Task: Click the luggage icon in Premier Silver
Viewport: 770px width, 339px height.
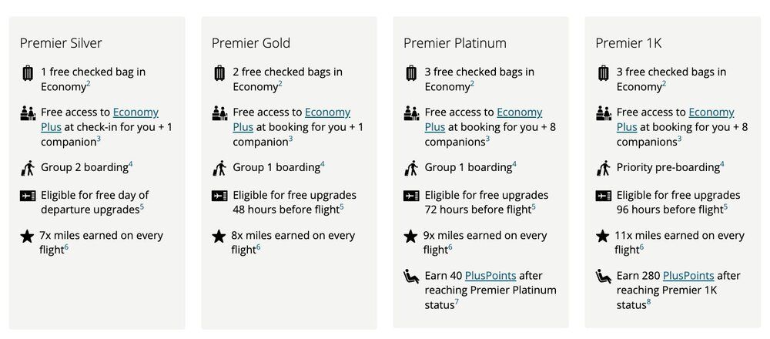Action: point(28,74)
